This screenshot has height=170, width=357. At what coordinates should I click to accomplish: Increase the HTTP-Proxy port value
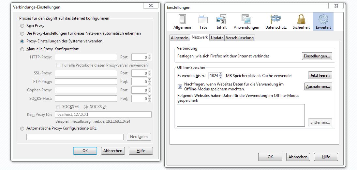tap(149, 55)
